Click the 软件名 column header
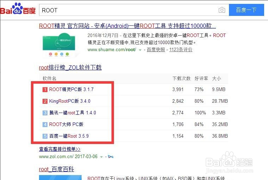The width and height of the screenshot is (268, 180). pyautogui.click(x=49, y=78)
